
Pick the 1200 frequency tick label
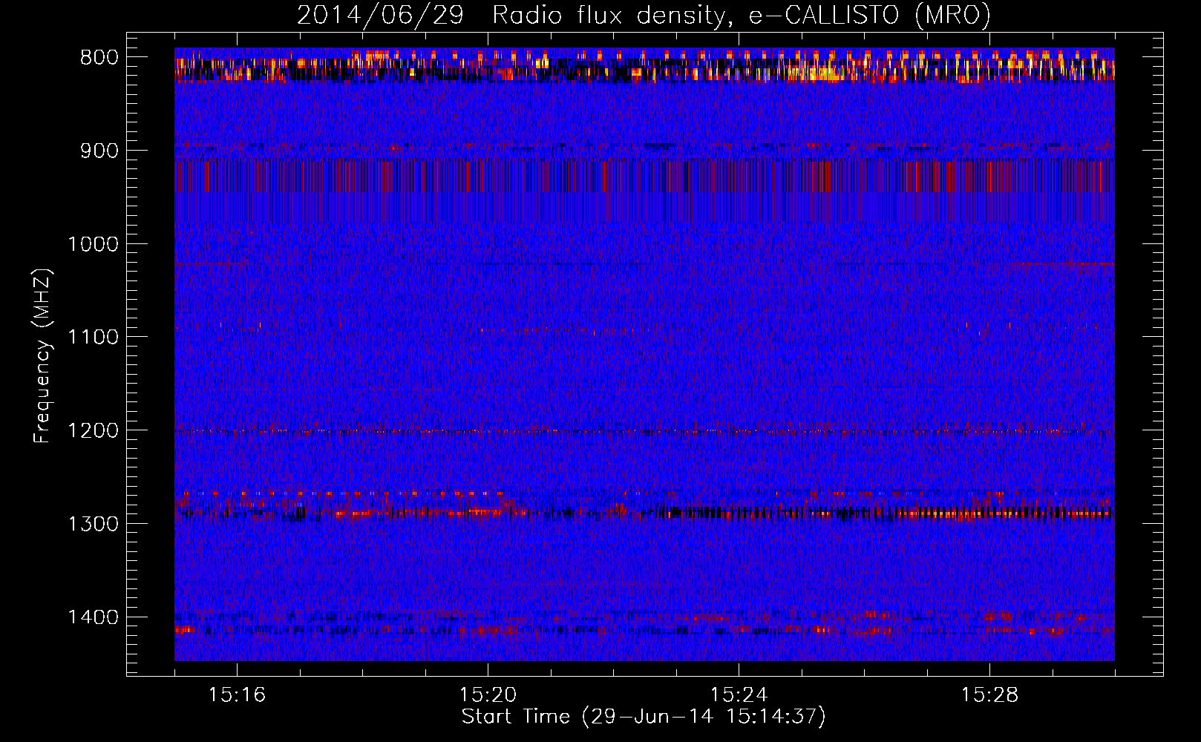click(93, 431)
